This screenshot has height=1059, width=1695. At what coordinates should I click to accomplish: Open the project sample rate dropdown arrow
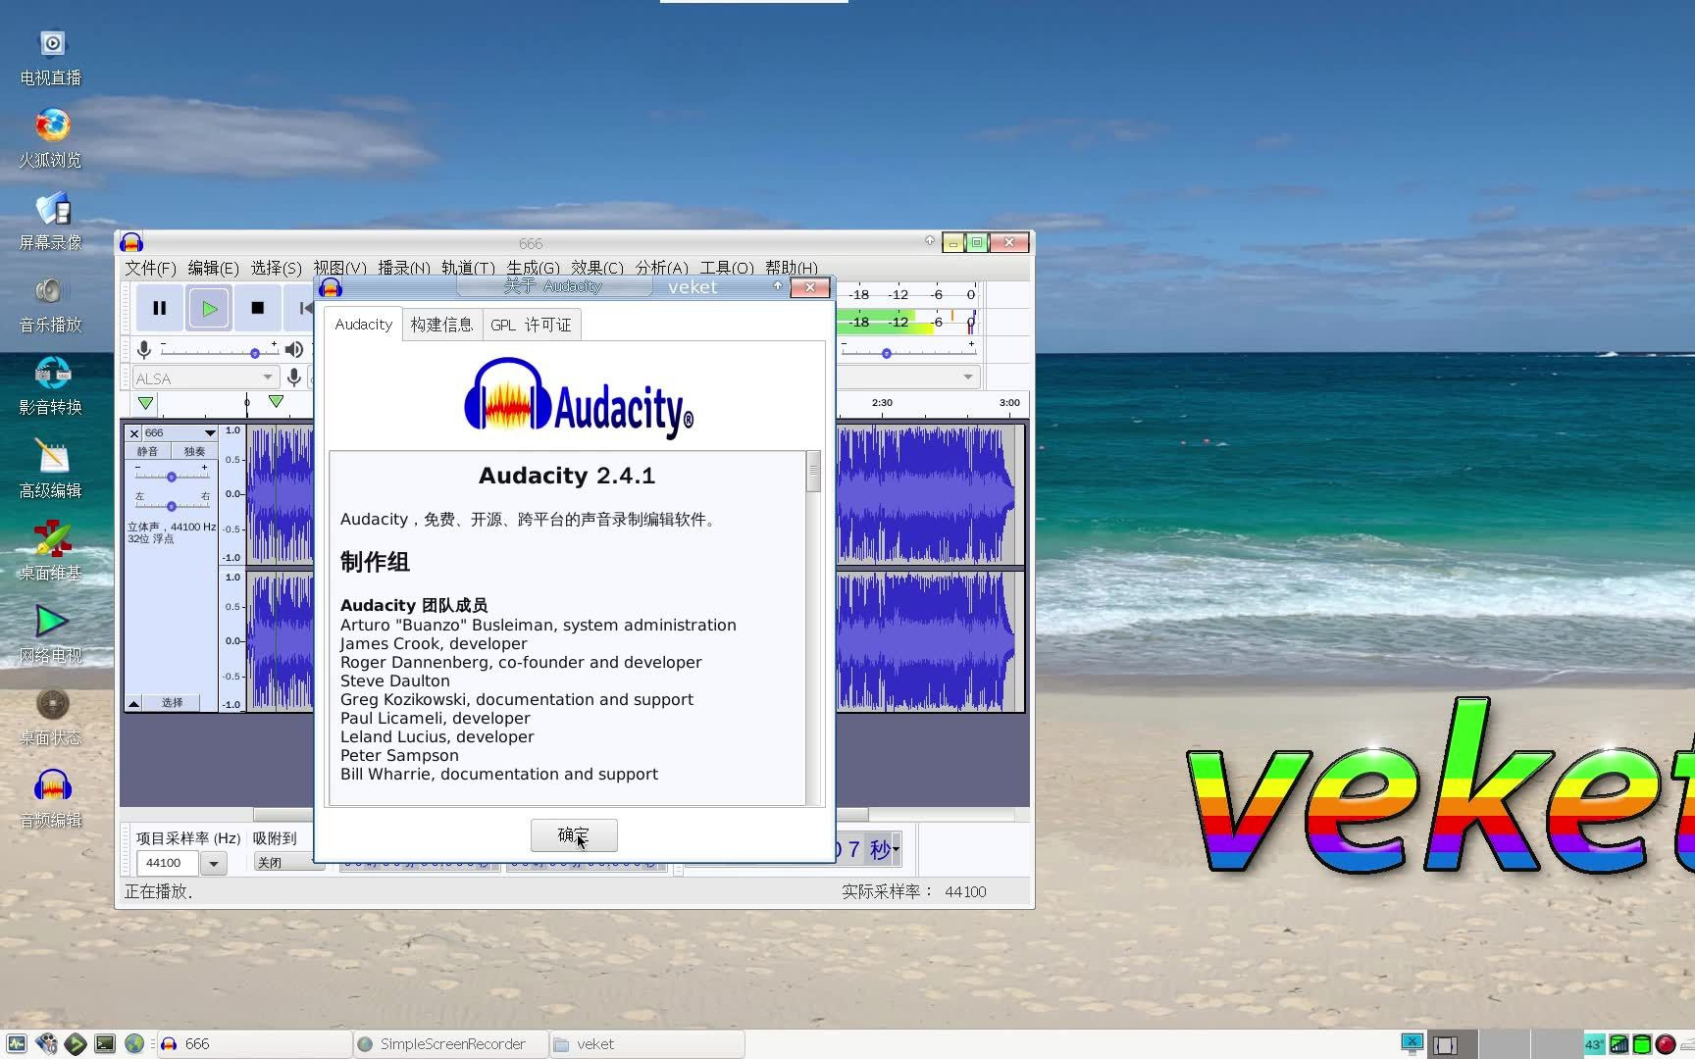click(213, 864)
